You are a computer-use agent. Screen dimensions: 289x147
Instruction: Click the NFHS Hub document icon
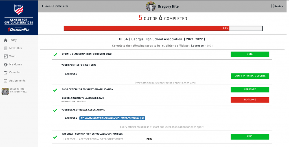6,48
